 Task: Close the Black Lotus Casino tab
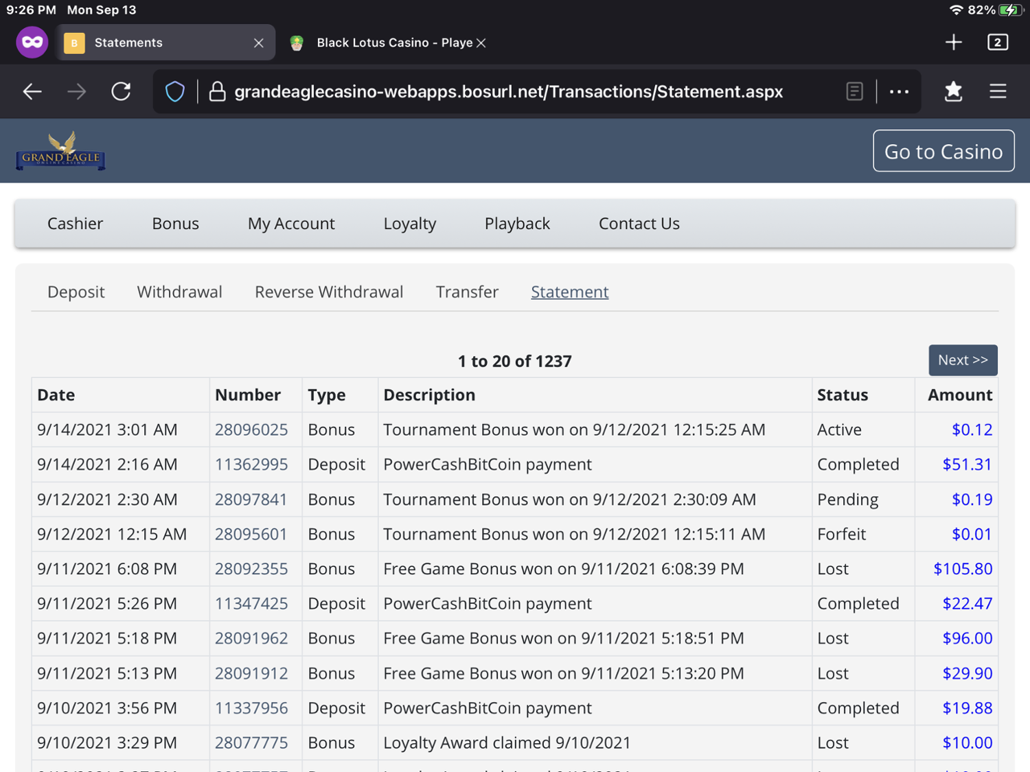(481, 43)
